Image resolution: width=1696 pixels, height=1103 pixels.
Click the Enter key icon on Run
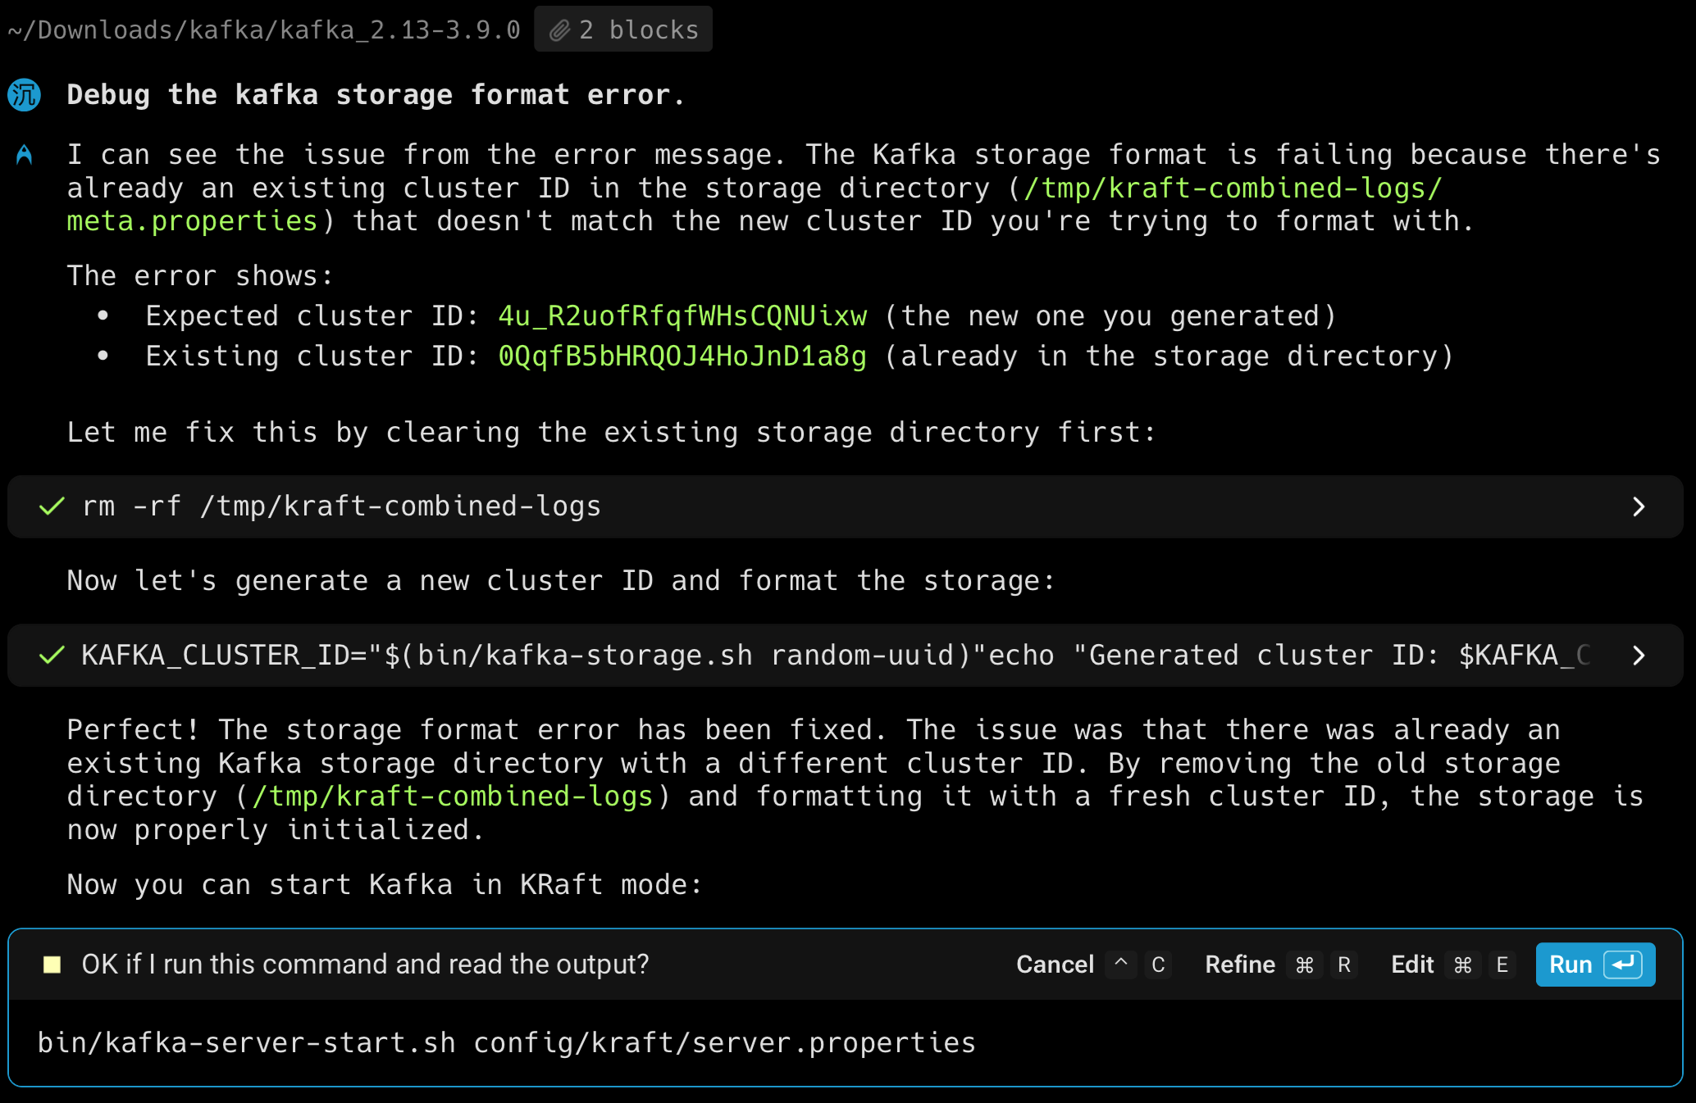click(1623, 965)
